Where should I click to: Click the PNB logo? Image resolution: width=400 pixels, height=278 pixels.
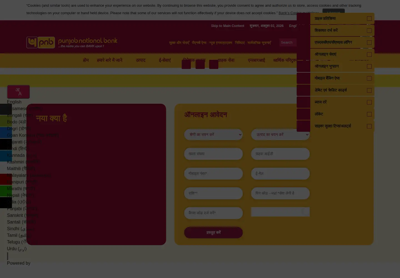(72, 43)
